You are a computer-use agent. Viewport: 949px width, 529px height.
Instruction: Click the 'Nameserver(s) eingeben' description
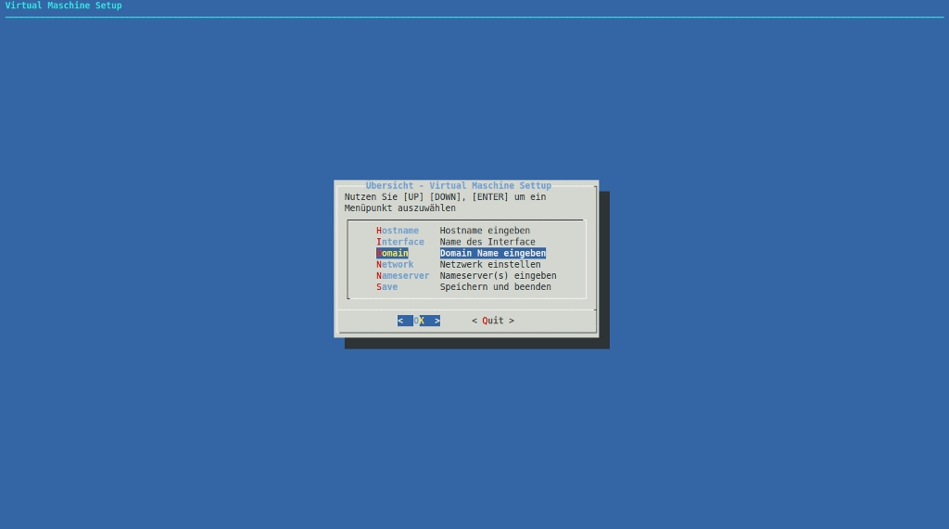coord(498,275)
